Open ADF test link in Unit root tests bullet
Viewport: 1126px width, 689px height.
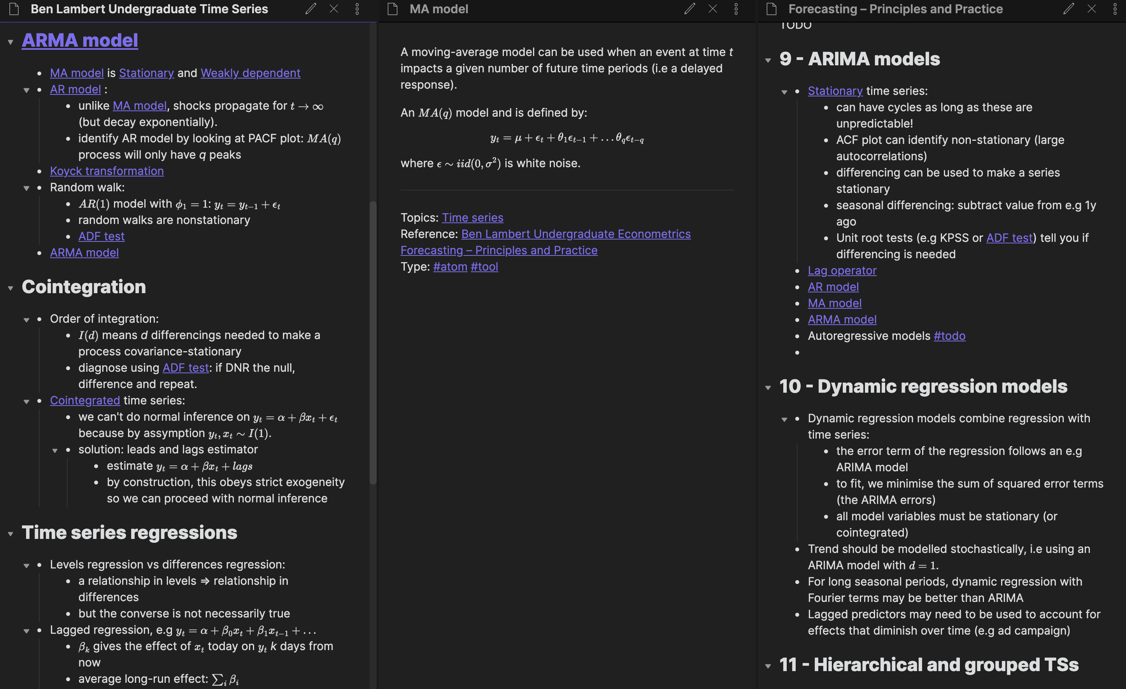coord(1009,238)
